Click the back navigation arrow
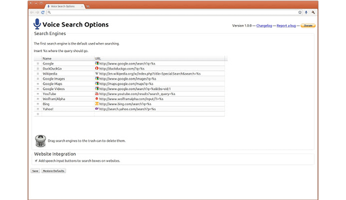Screen dimensions: 346x200 point(32,12)
